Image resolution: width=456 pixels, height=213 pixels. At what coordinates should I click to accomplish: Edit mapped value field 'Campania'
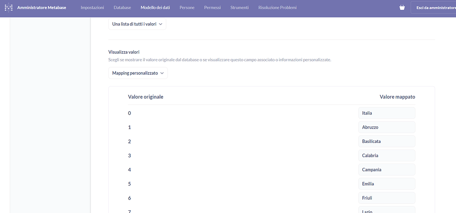pyautogui.click(x=386, y=170)
